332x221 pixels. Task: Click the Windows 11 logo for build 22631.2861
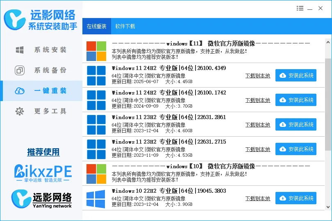(96, 124)
